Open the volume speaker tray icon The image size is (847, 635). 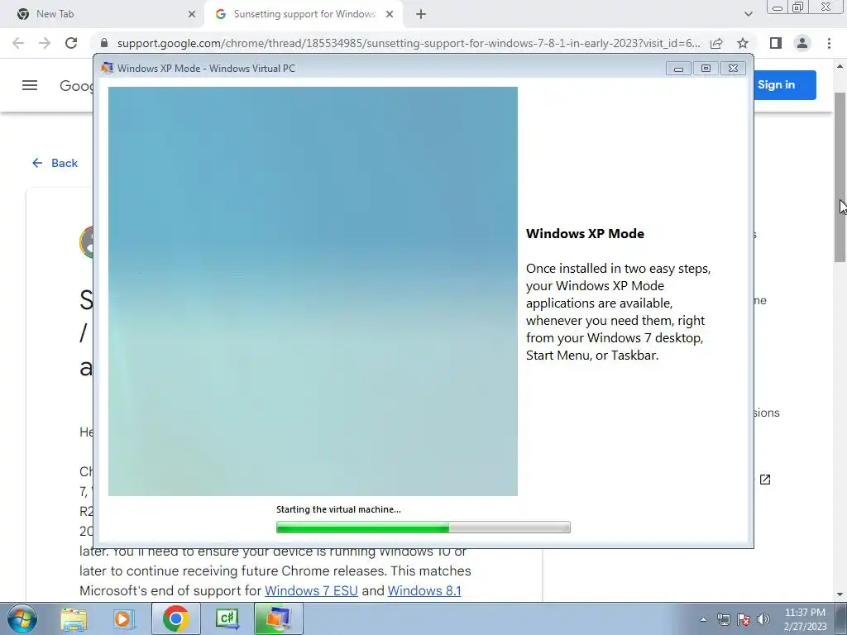(763, 619)
